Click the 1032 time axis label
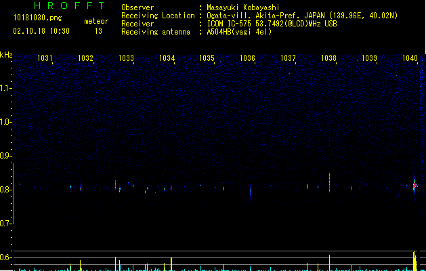This screenshot has width=426, height=271. [x=85, y=58]
